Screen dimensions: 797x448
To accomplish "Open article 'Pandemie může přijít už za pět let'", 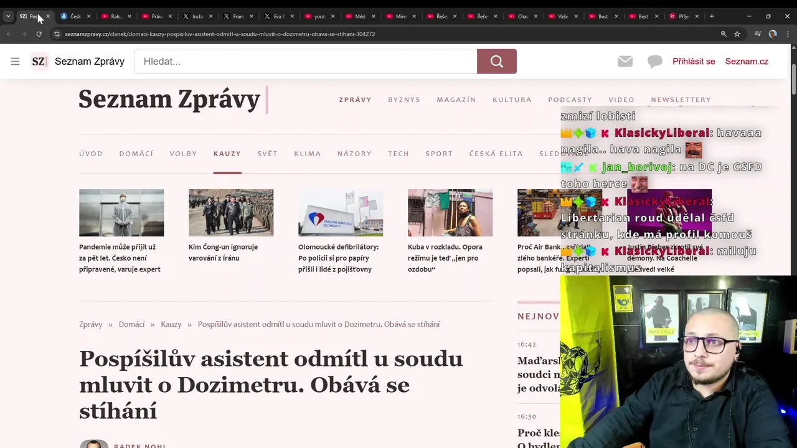I will [x=120, y=258].
